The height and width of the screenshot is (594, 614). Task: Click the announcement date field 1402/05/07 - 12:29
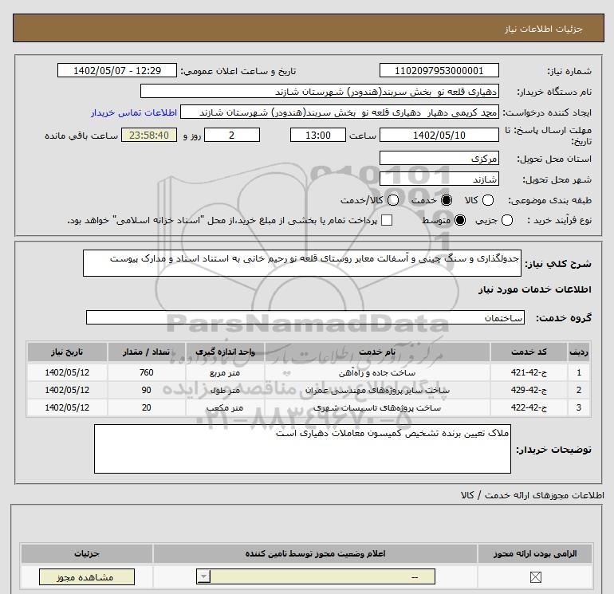117,70
